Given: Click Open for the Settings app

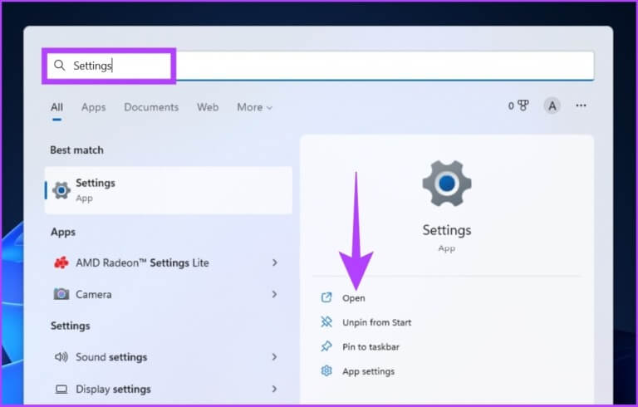Looking at the screenshot, I should coord(354,298).
